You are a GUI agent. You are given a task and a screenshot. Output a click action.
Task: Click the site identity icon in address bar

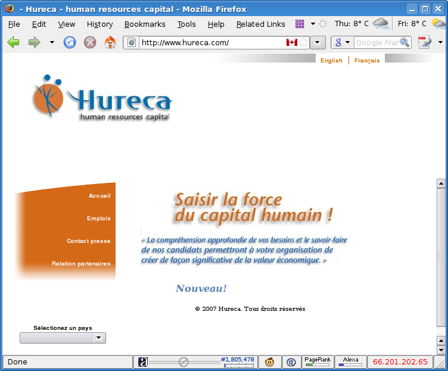click(x=132, y=43)
